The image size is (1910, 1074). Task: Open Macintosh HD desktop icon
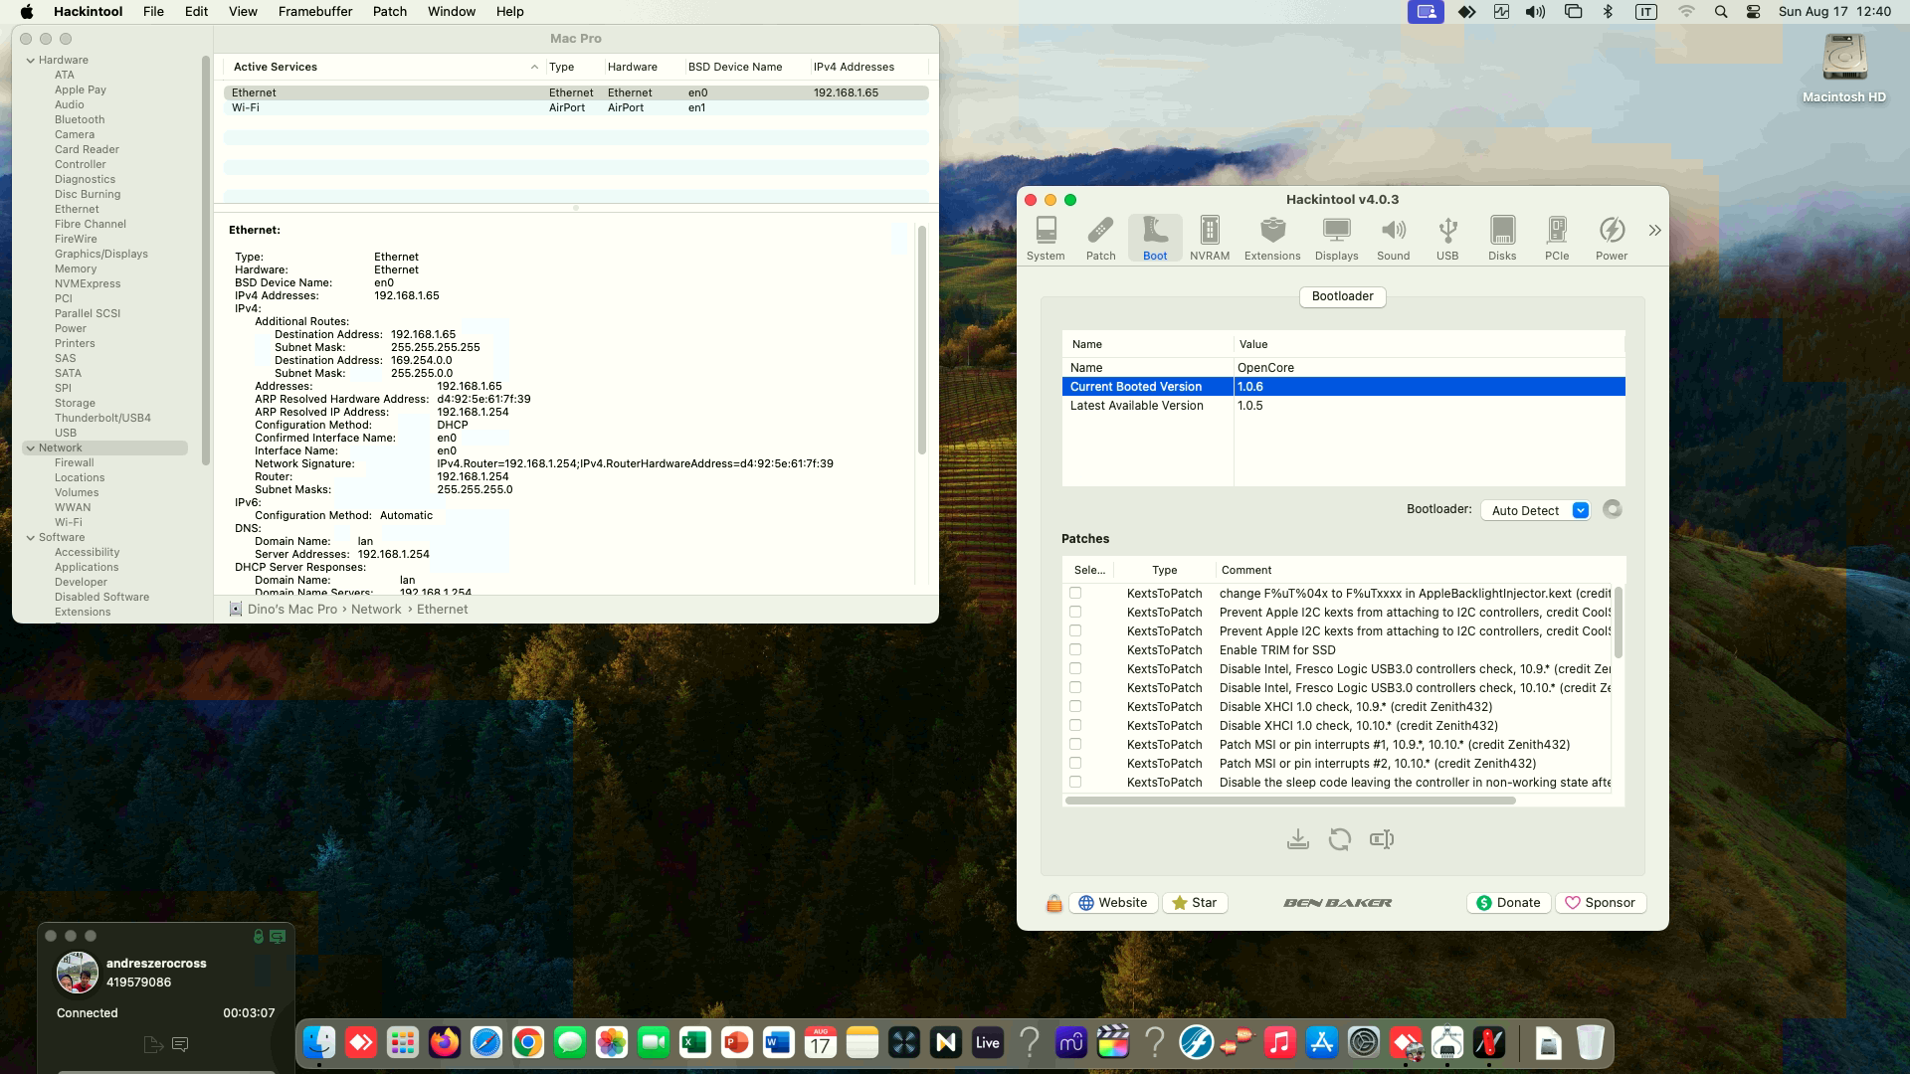coord(1844,68)
